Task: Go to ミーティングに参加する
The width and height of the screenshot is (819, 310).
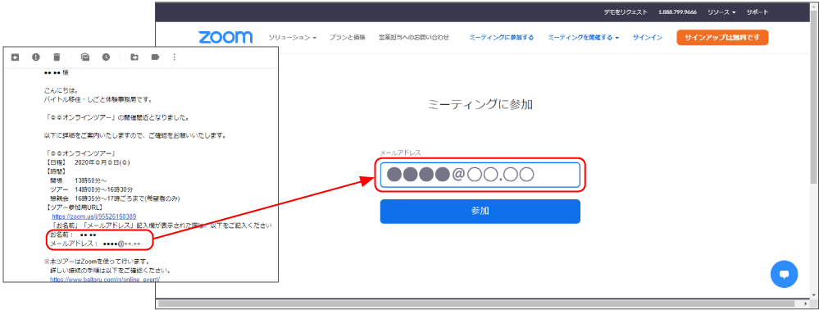Action: tap(502, 38)
